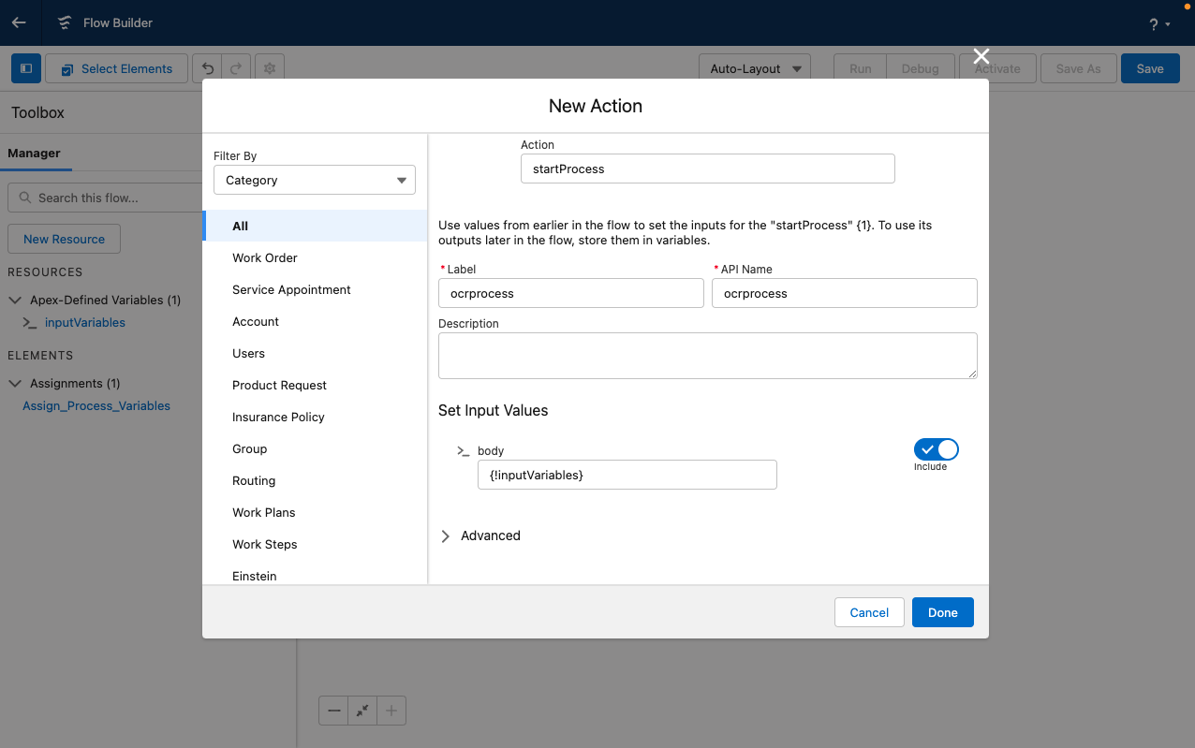
Task: Open the Assign_Process_Variables element link
Action: (x=96, y=405)
